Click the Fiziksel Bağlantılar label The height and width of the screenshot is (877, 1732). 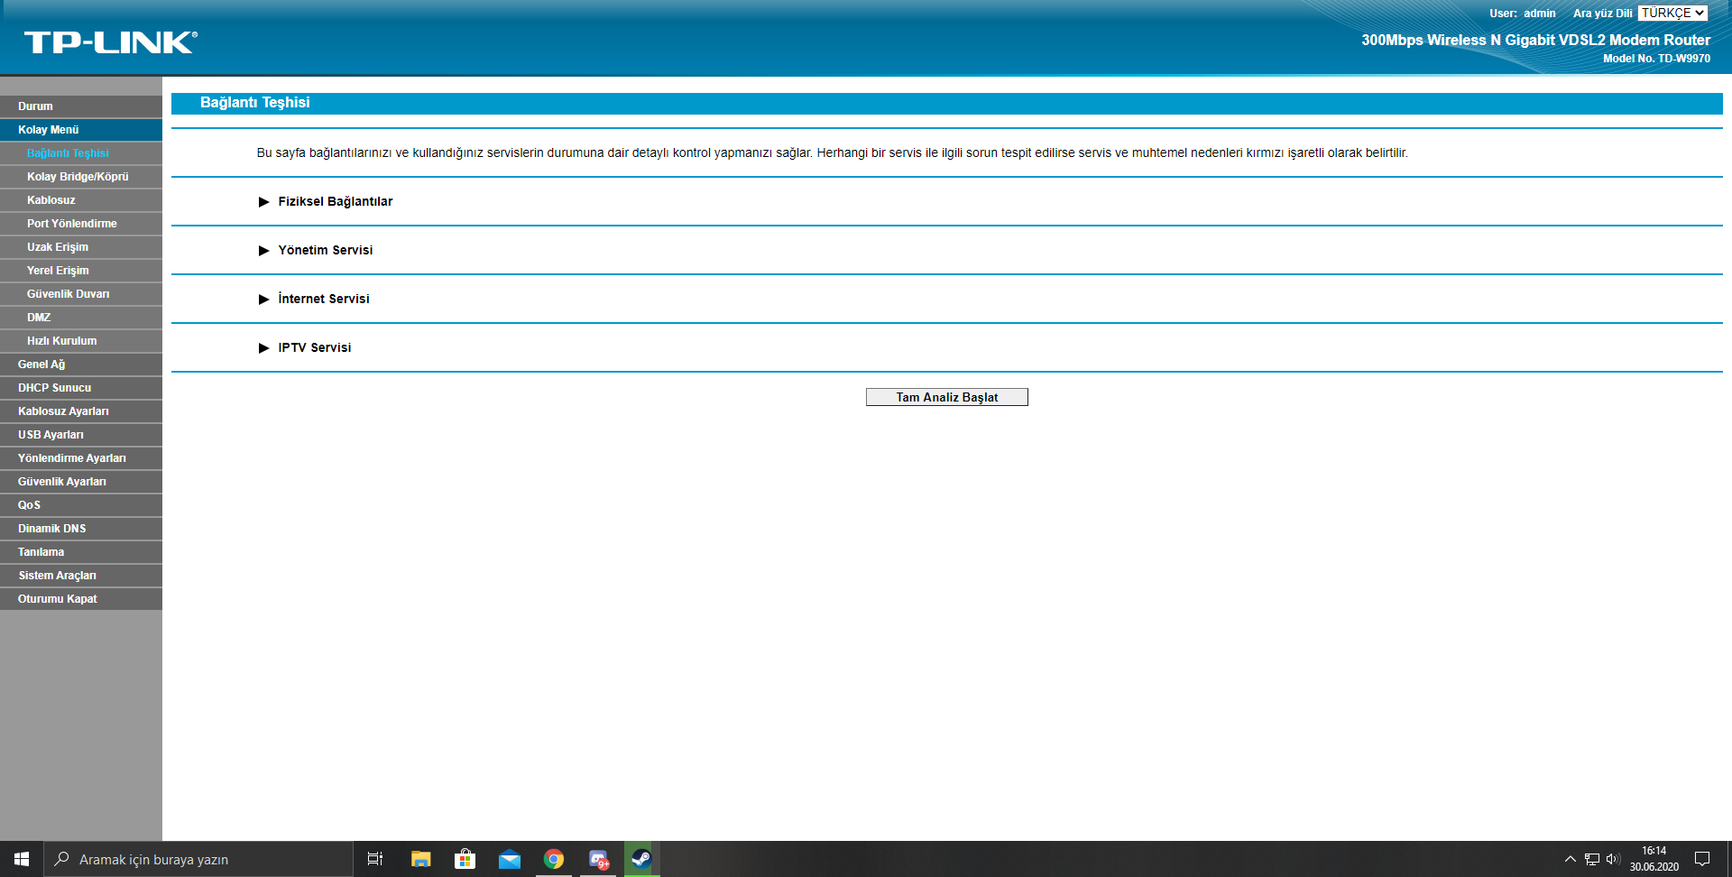[336, 202]
